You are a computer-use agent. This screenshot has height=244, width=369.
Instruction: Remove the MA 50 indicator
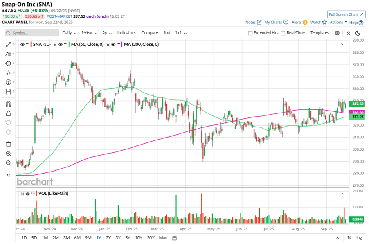55,45
